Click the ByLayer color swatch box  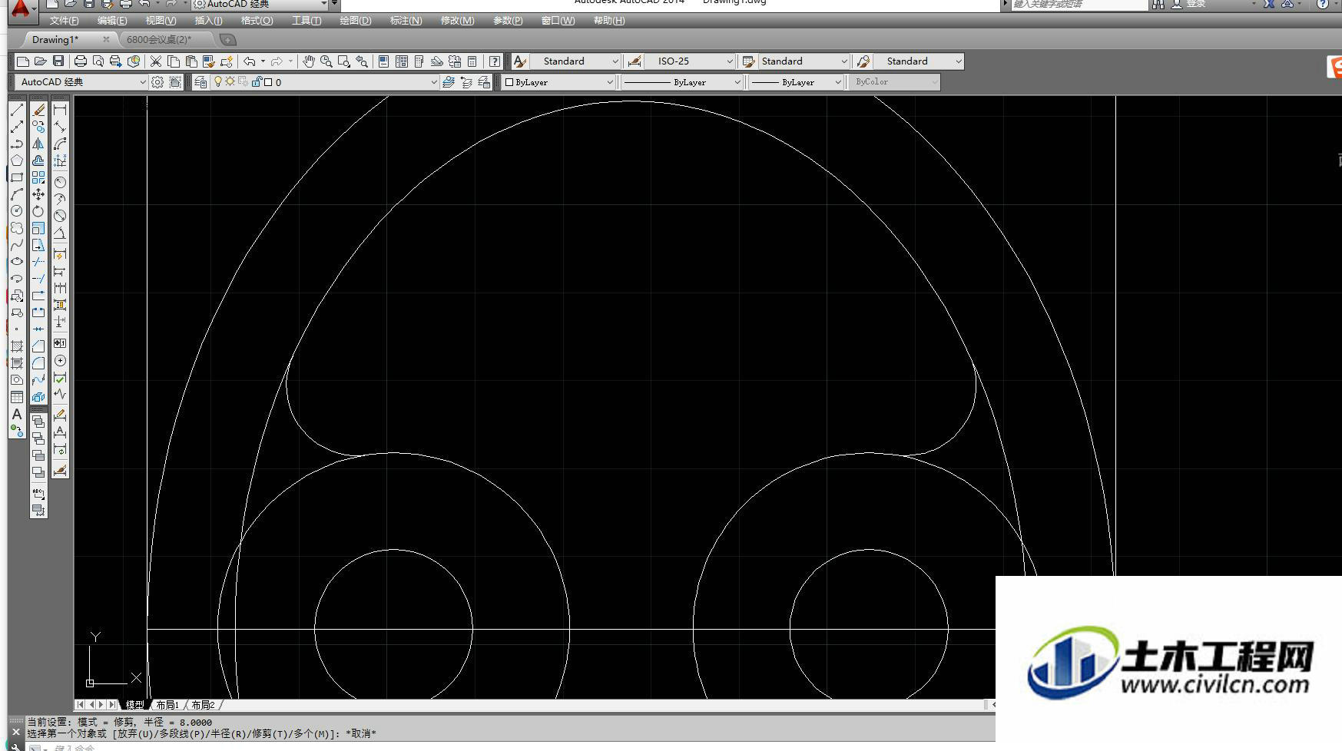point(509,82)
